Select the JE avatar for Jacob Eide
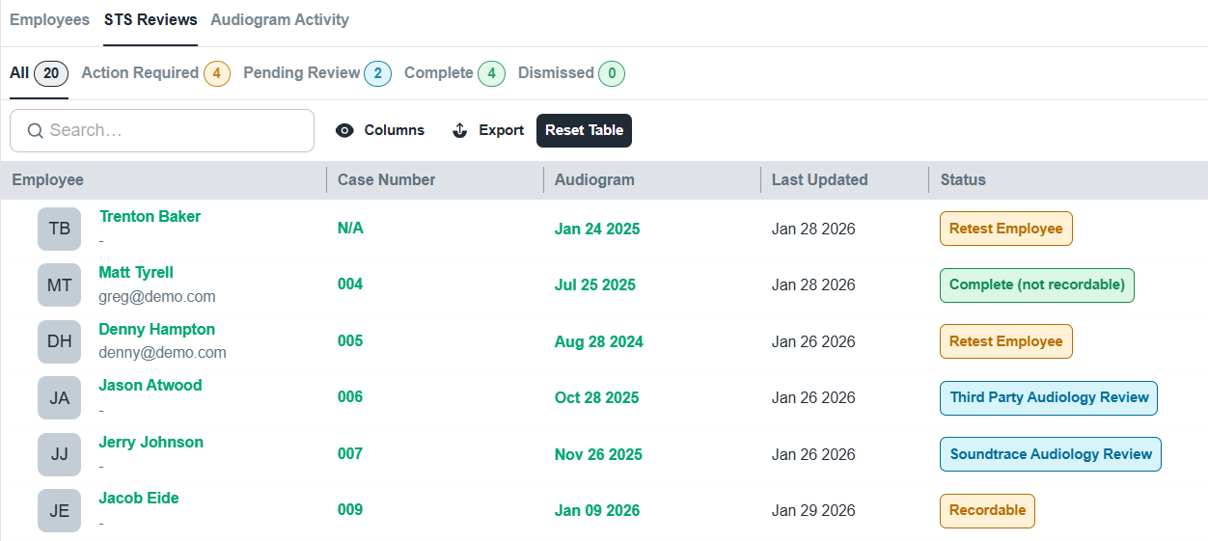 pos(59,511)
